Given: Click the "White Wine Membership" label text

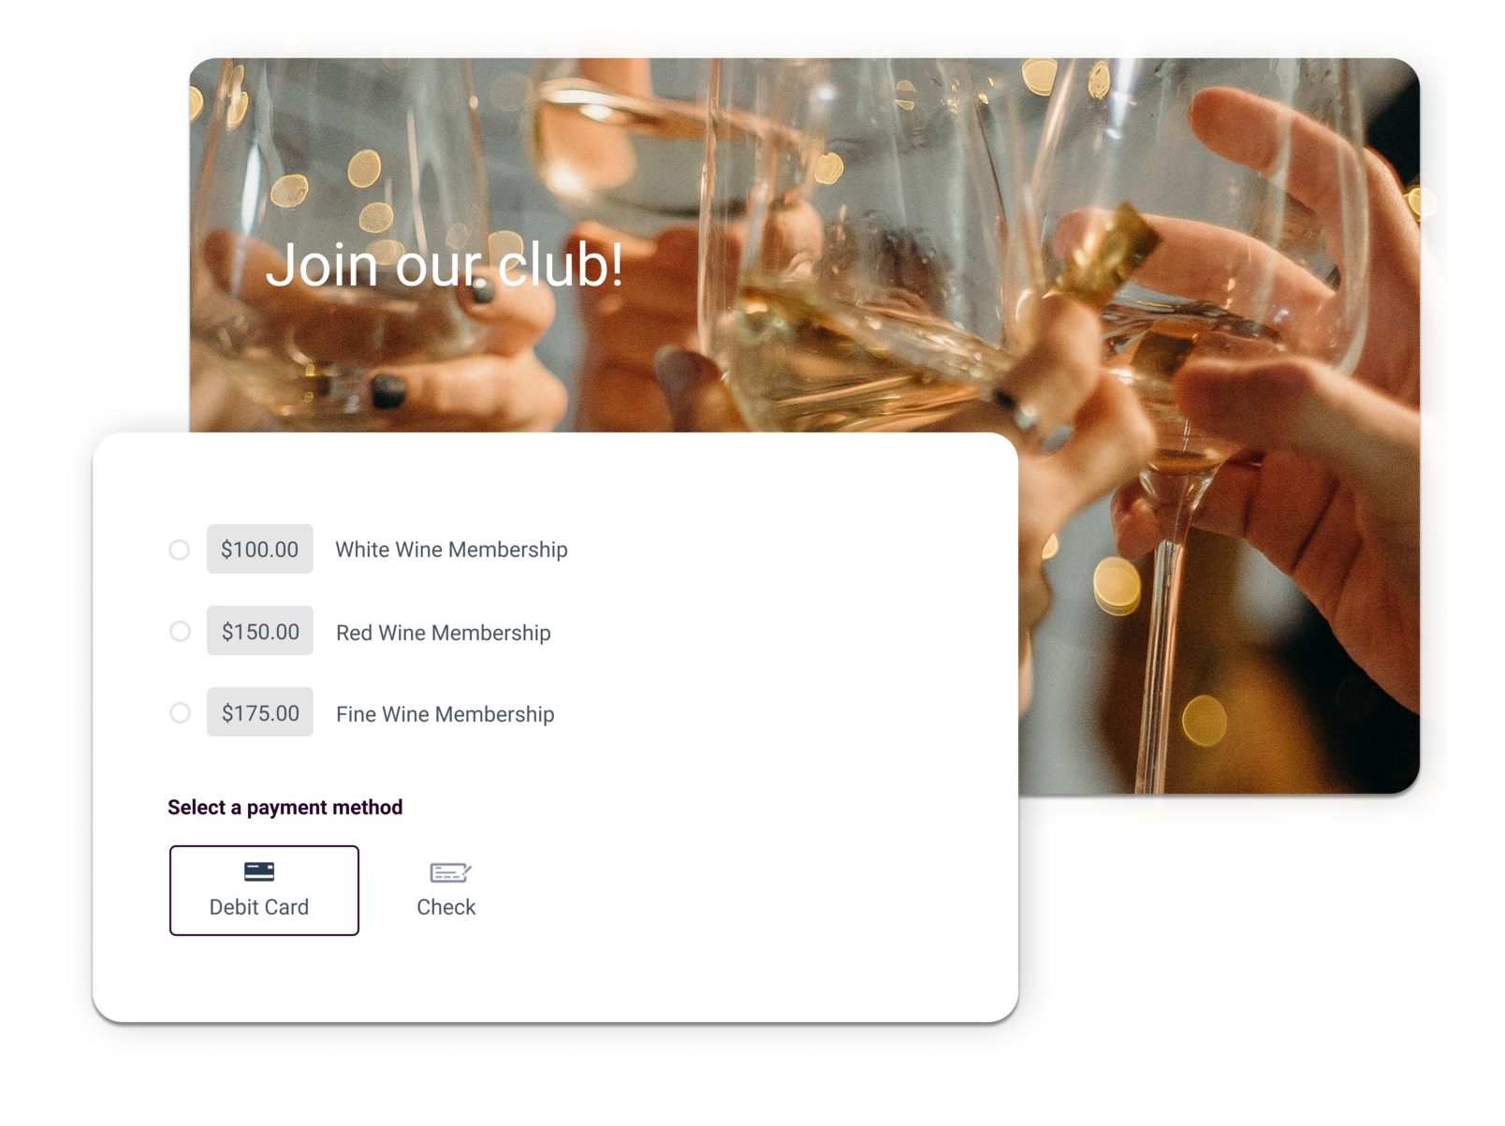Looking at the screenshot, I should click(x=451, y=549).
